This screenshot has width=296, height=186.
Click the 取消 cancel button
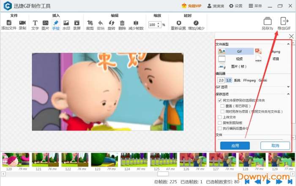click(x=275, y=146)
